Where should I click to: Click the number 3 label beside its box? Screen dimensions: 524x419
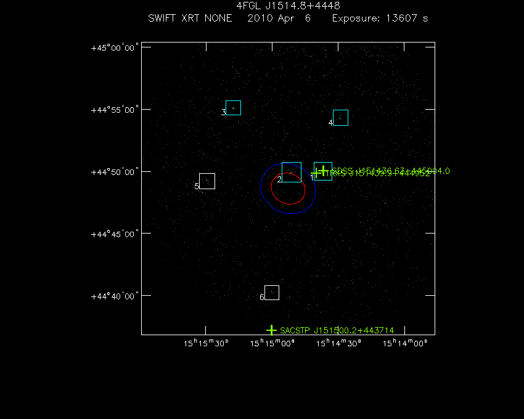point(223,112)
